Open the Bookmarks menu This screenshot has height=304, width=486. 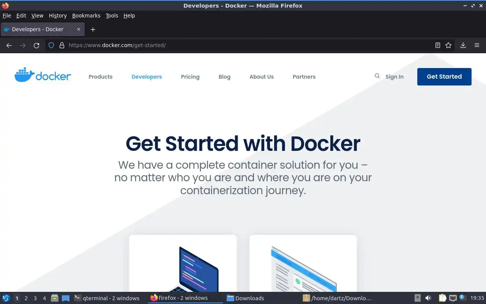point(86,16)
